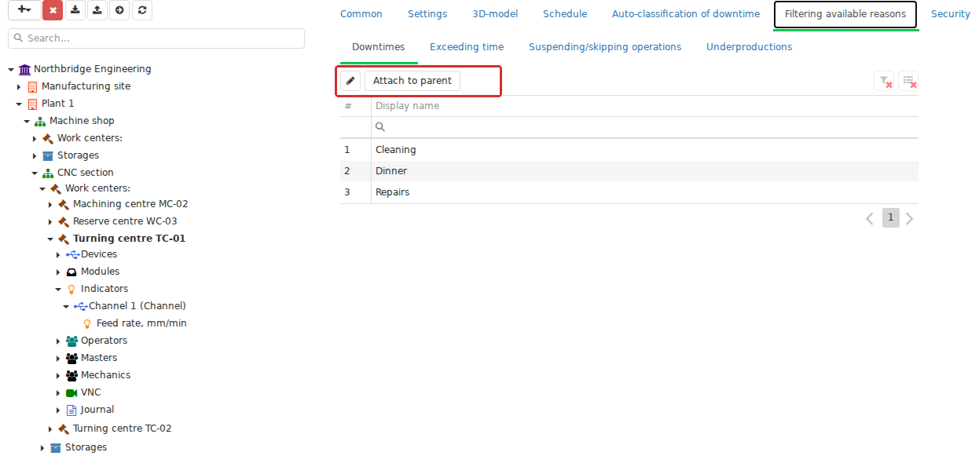Viewport: 979px width, 456px height.
Task: Click the Machine shop sitemap icon
Action: (40, 121)
